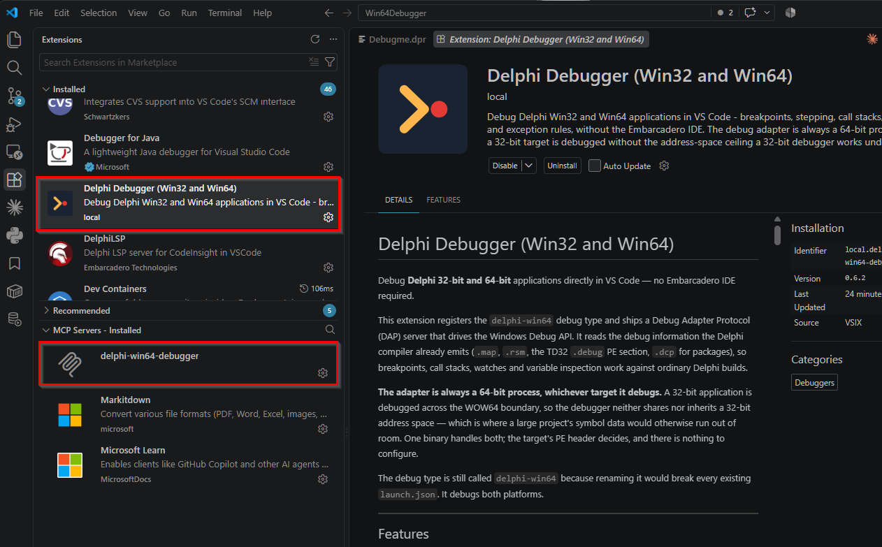Select Microsoft Learn MCP server entry

(189, 465)
